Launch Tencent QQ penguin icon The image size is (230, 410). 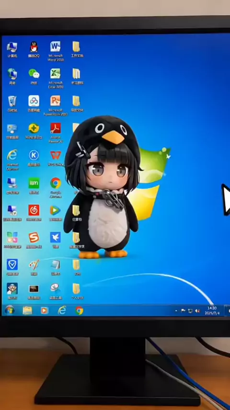point(34,47)
